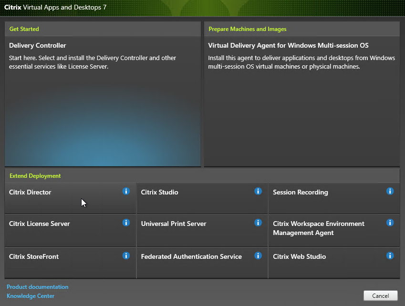The width and height of the screenshot is (405, 306).
Task: Select Virtual Delivery Agent for Multi-session OS
Action: [x=302, y=101]
